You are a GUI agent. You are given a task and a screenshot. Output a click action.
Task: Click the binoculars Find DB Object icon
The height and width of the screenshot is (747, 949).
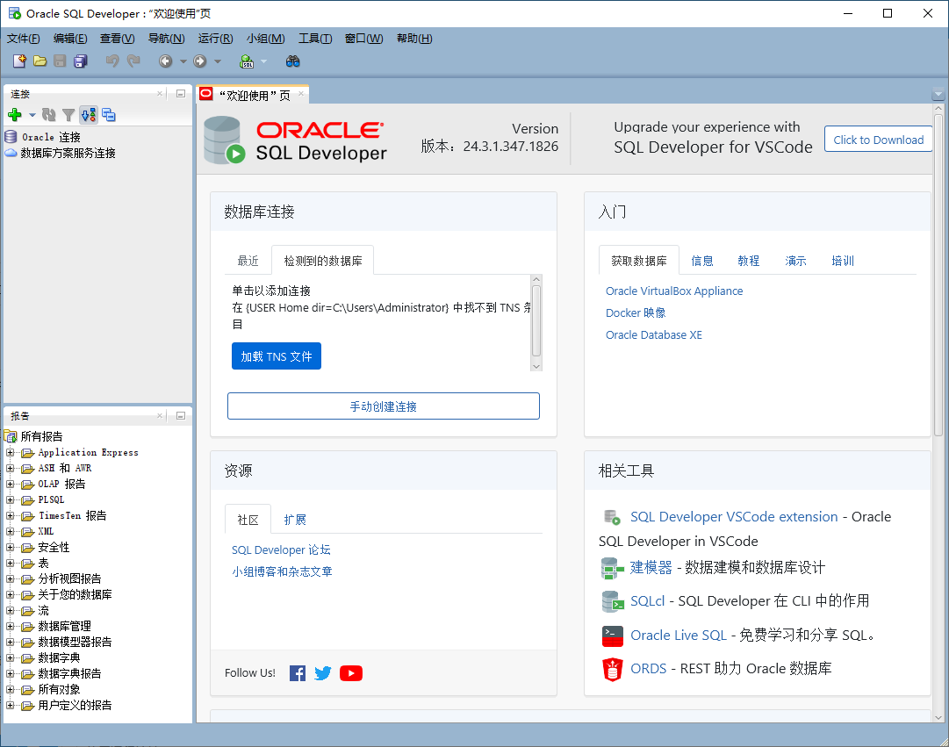[x=293, y=61]
